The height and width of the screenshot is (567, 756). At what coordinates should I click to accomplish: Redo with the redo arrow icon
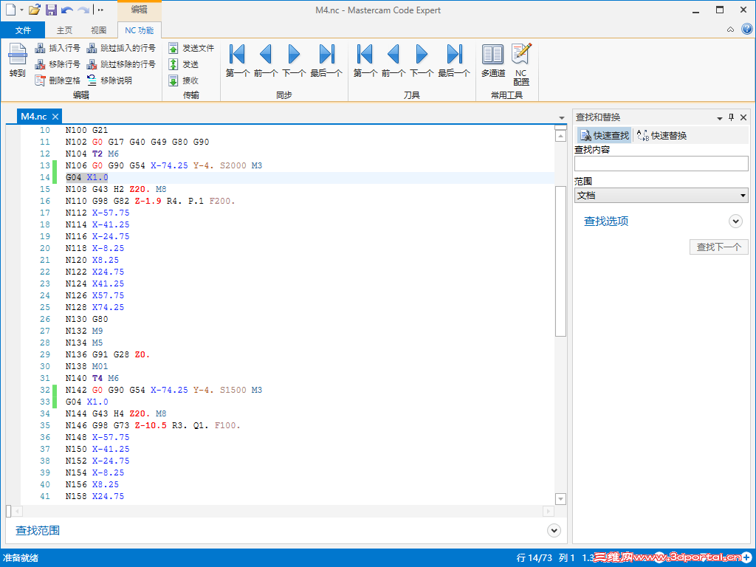pos(83,10)
